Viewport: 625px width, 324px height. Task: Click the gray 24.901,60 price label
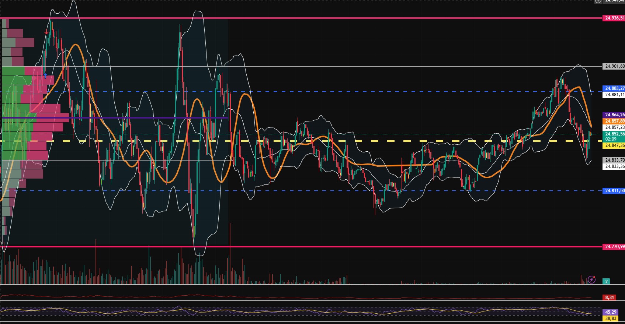(614, 66)
